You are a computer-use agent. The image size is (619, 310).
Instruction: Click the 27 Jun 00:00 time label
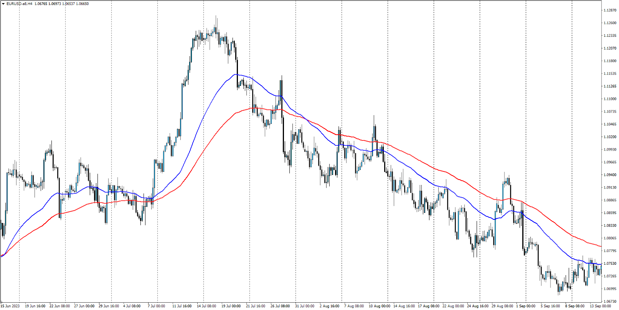(84, 306)
